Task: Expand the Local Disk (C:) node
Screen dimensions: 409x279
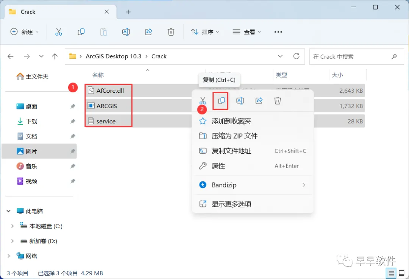Action: pyautogui.click(x=12, y=226)
